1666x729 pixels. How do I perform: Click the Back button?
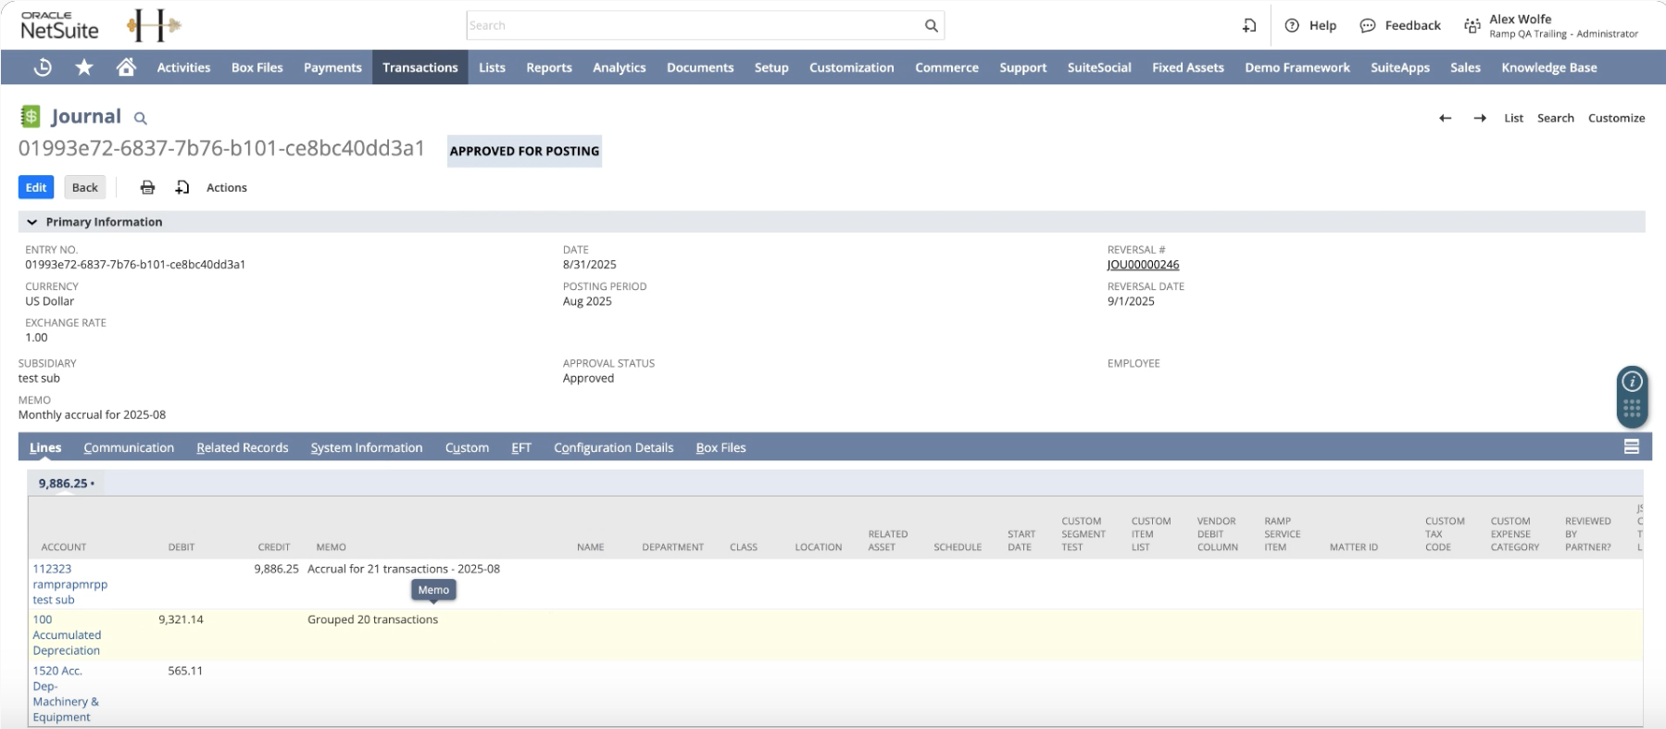coord(85,187)
